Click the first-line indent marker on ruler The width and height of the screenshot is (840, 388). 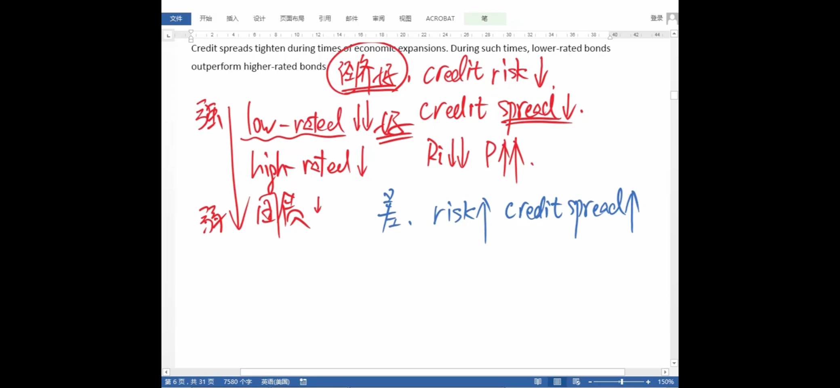191,32
